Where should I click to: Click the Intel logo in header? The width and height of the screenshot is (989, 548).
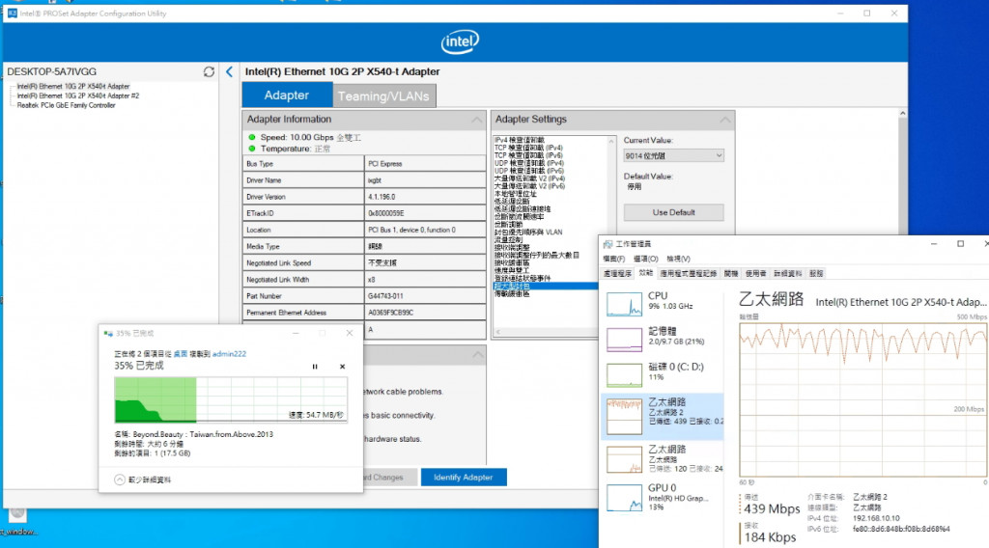460,42
